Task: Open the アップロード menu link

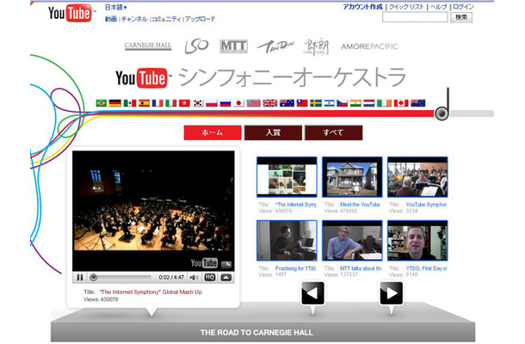Action: tap(200, 19)
